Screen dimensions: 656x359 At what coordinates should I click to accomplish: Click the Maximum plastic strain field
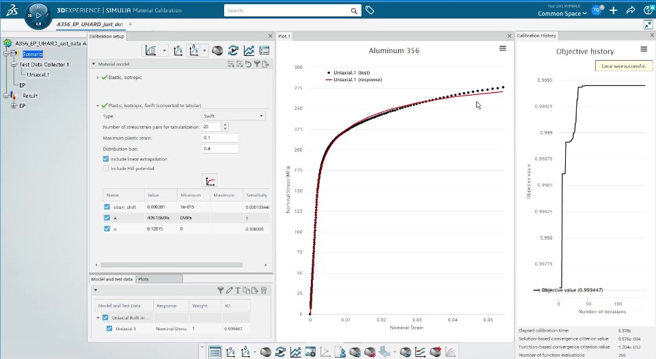point(220,137)
